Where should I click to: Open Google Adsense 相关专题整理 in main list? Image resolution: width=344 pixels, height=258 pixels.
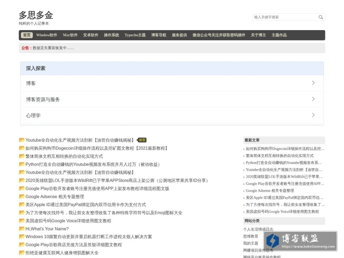[x=55, y=196]
